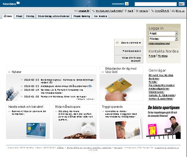The image size is (187, 157).
Task: Click the blue Nordea Visa card image
Action: 36,130
